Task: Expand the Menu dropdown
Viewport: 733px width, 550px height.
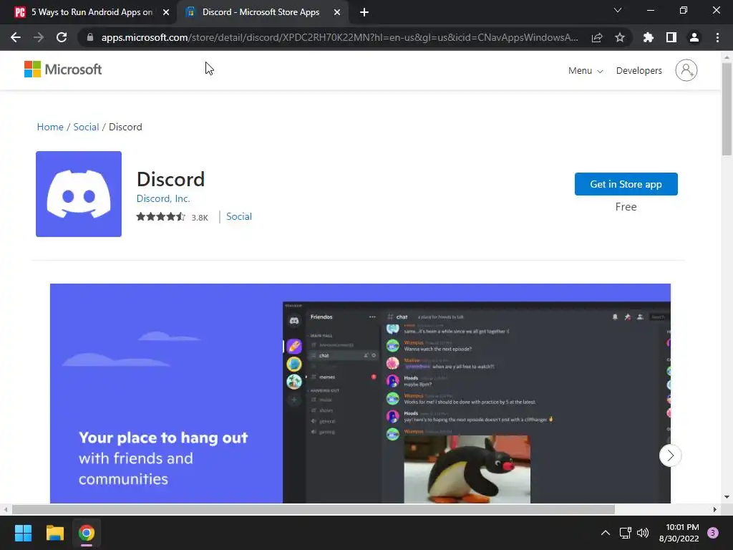Action: 586,71
